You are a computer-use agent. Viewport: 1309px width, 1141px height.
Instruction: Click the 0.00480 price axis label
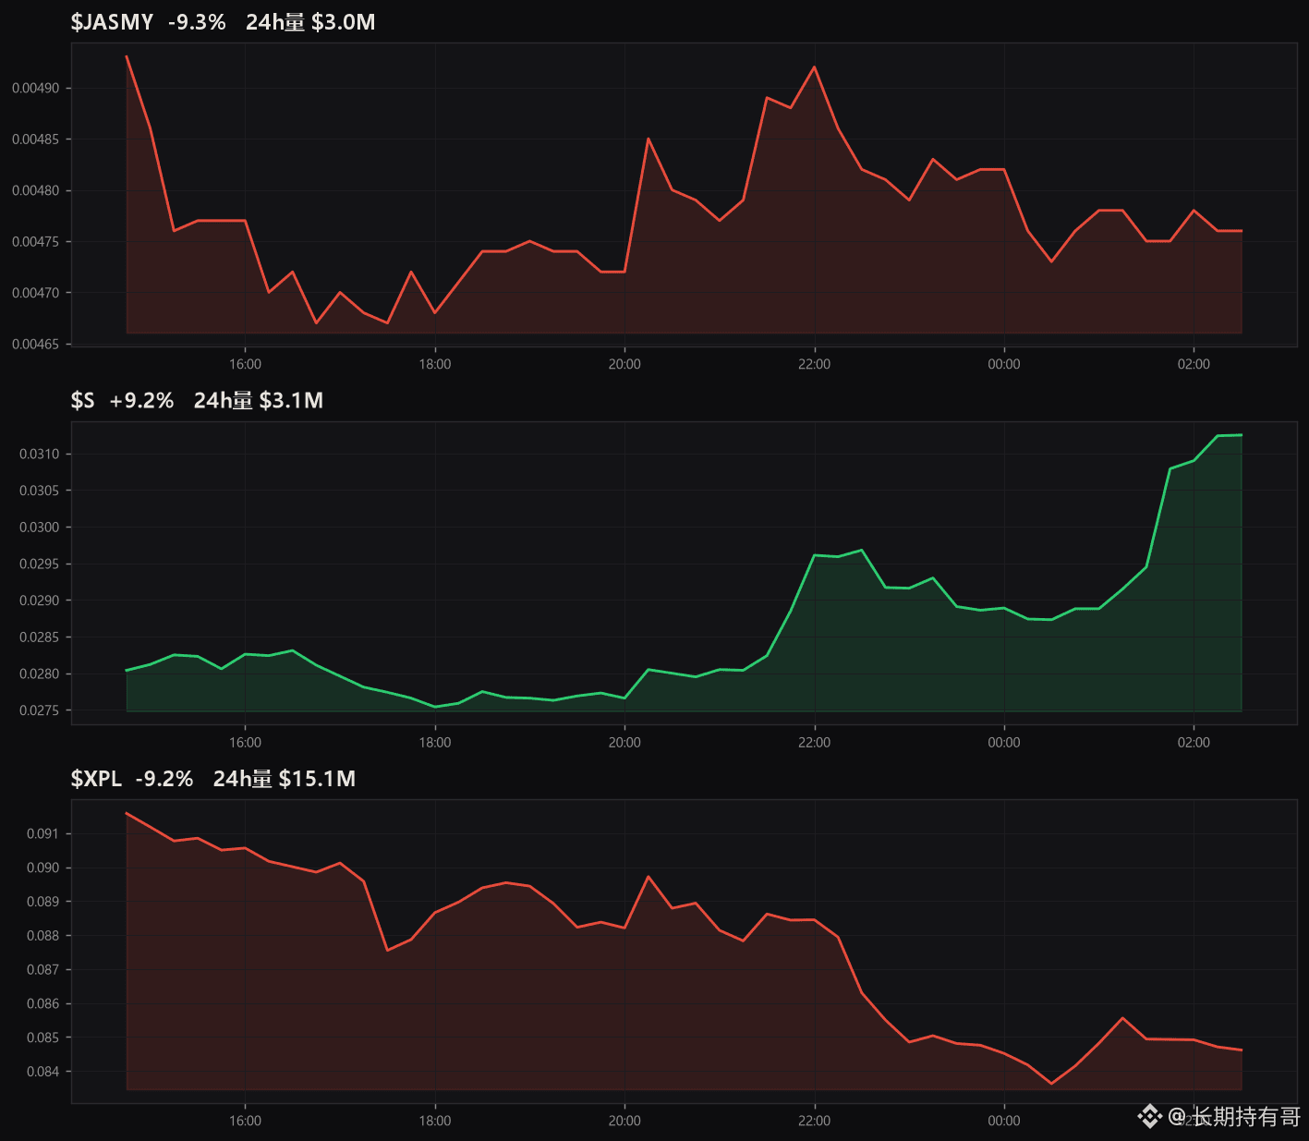(35, 190)
